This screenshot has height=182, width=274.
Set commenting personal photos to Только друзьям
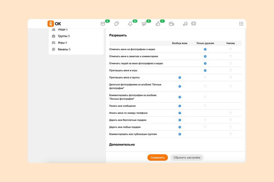point(205,97)
